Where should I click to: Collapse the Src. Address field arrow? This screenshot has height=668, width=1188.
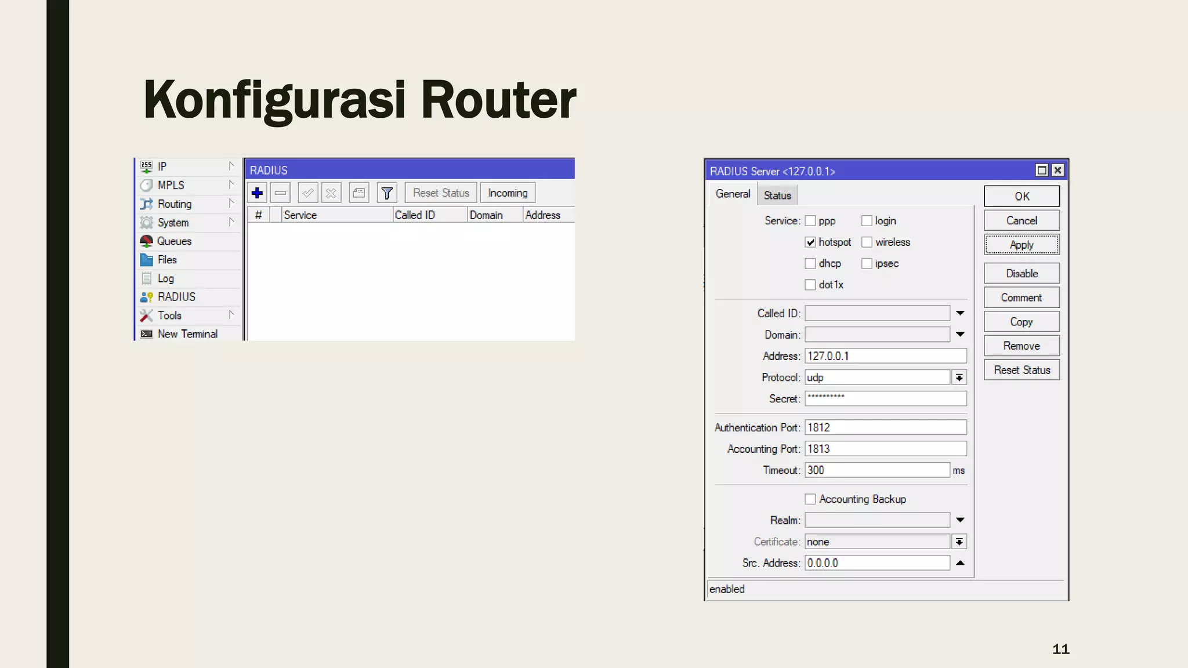(960, 563)
